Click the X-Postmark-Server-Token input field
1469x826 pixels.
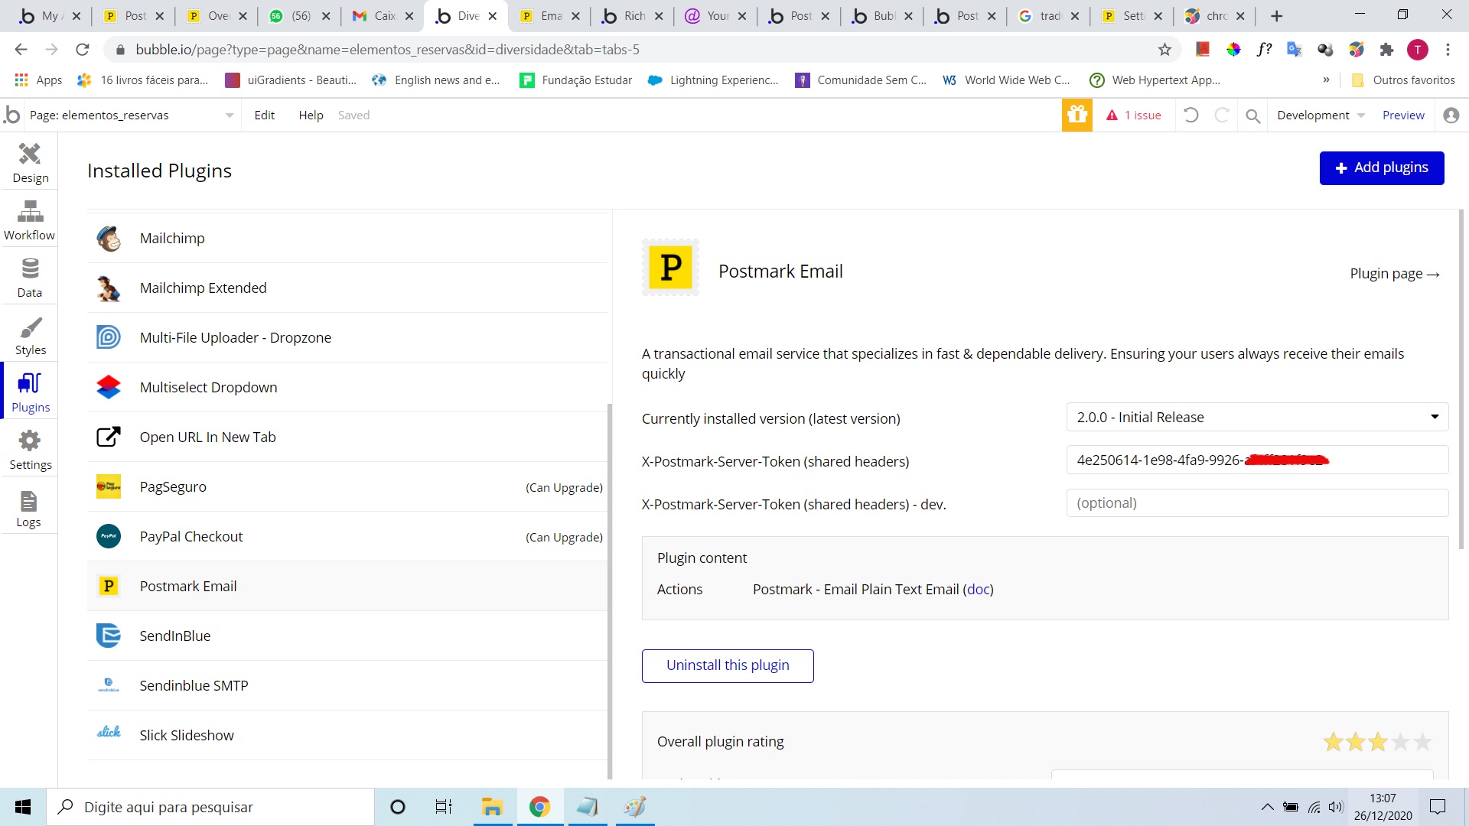point(1257,460)
